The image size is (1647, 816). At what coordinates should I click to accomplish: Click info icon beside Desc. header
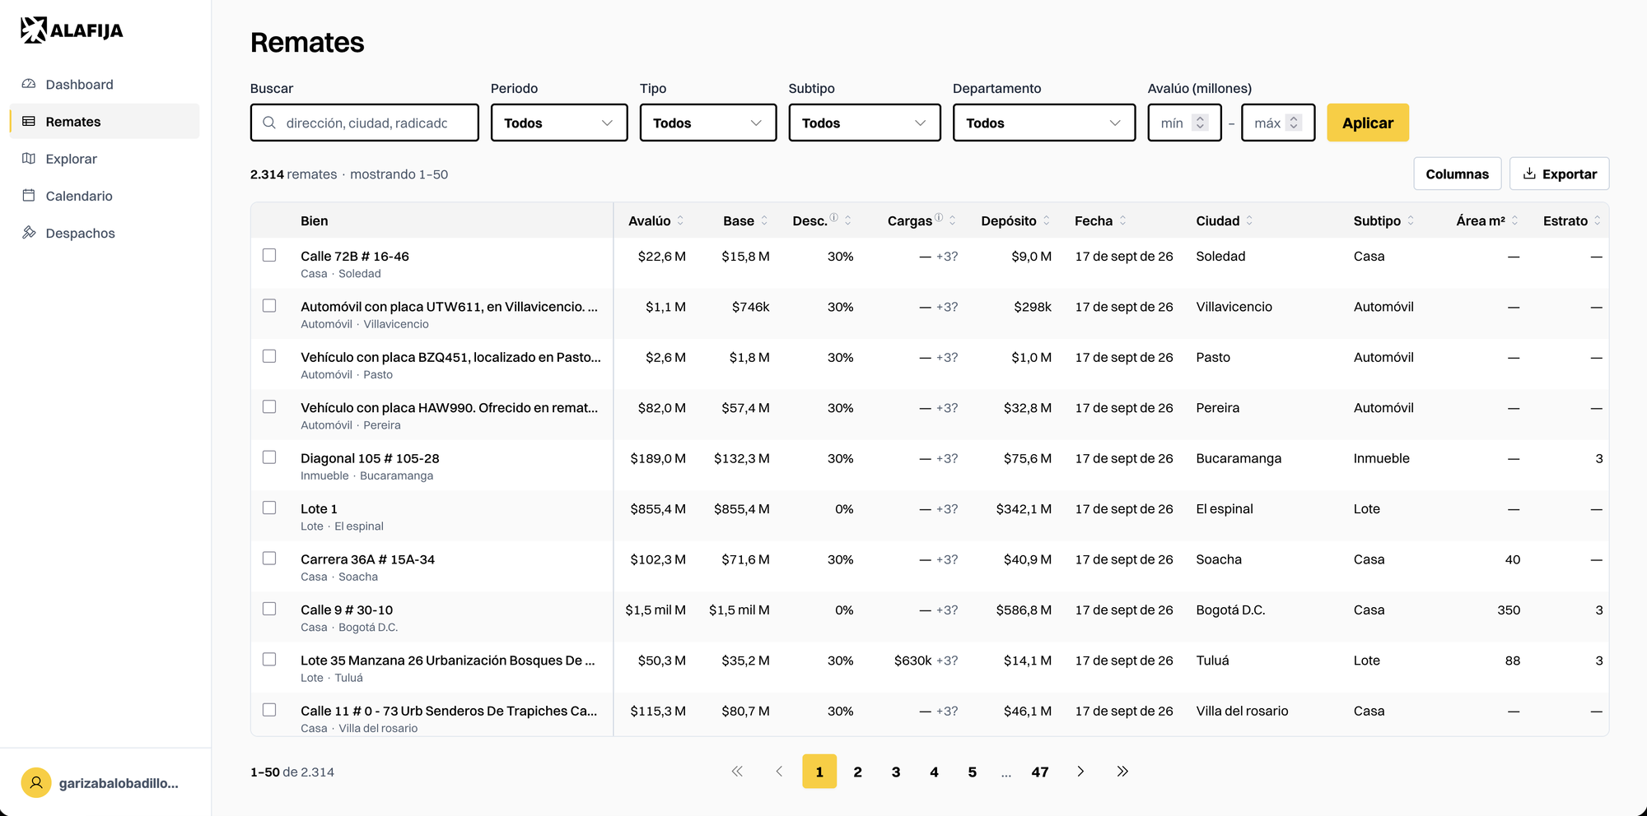[833, 218]
